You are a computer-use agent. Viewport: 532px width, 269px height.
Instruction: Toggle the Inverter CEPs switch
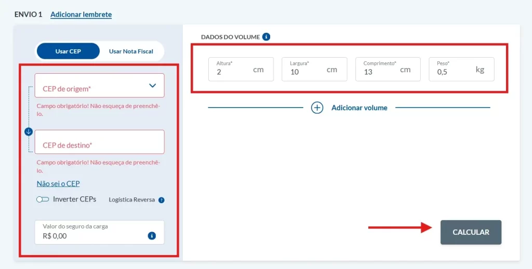(x=43, y=199)
